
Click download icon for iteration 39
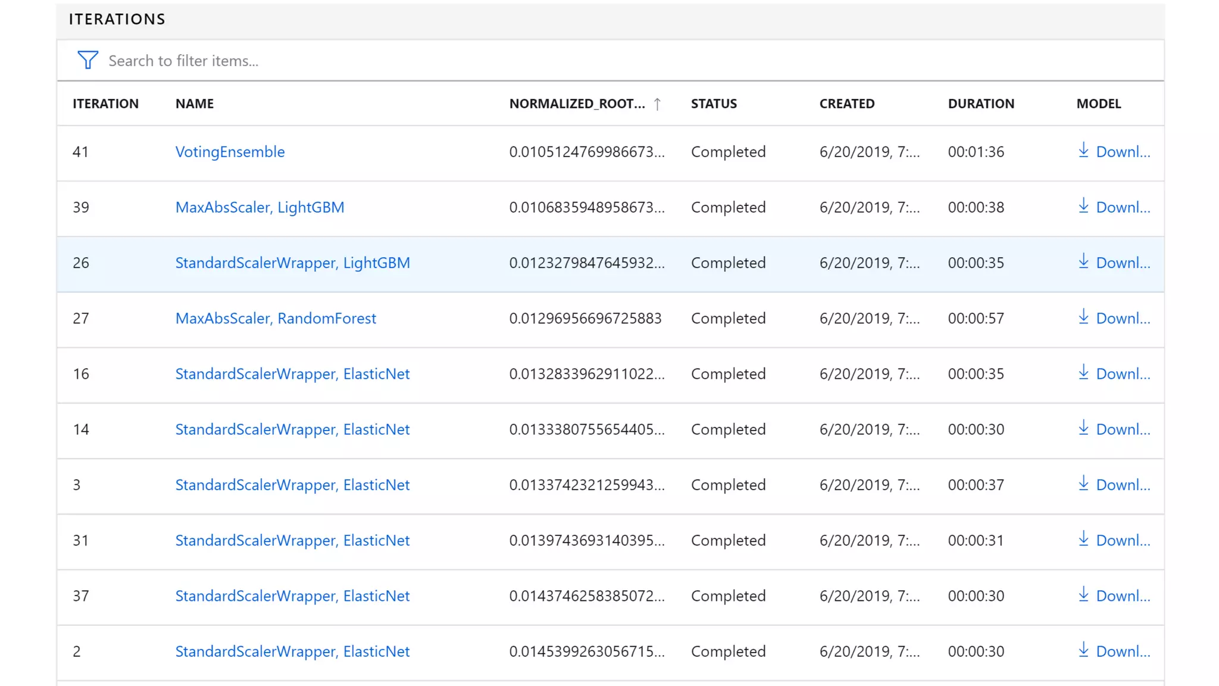click(1083, 206)
